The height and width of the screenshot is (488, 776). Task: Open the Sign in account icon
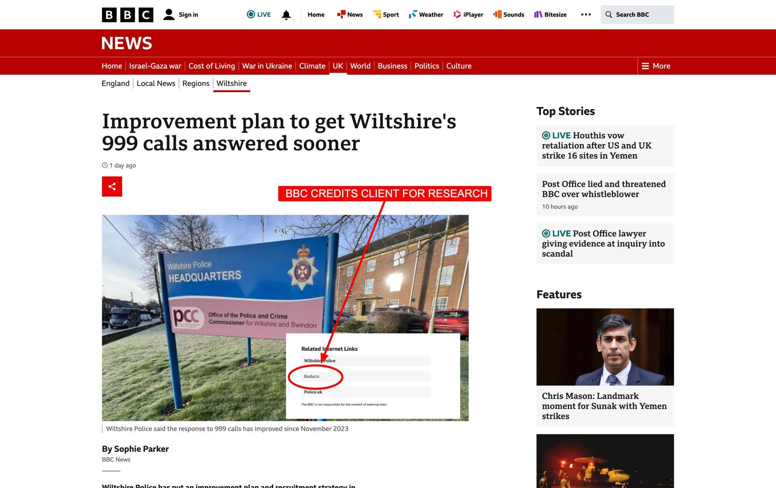click(169, 15)
